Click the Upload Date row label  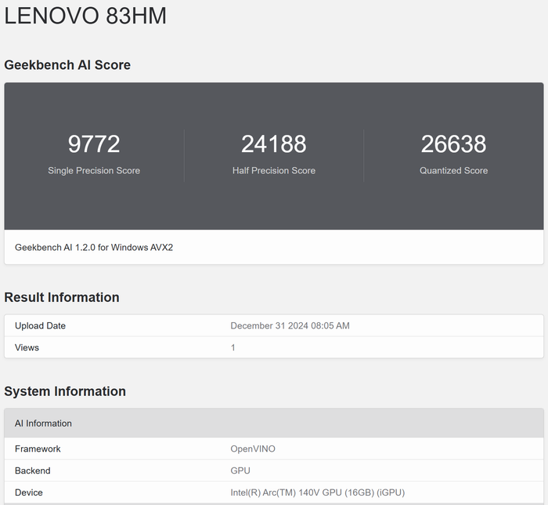click(40, 325)
